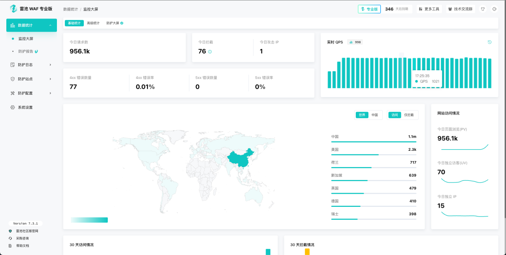This screenshot has width=506, height=255.
Task: Click the 数据统计 breadcrumb
Action: pos(70,9)
